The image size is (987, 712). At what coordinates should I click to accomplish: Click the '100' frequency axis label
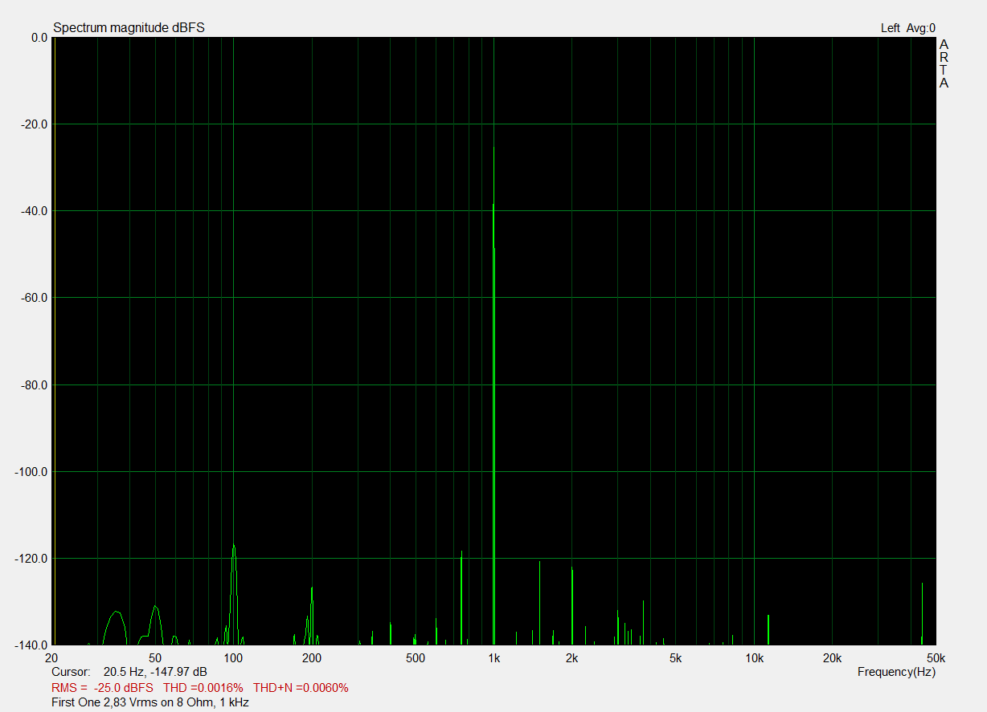pyautogui.click(x=233, y=658)
